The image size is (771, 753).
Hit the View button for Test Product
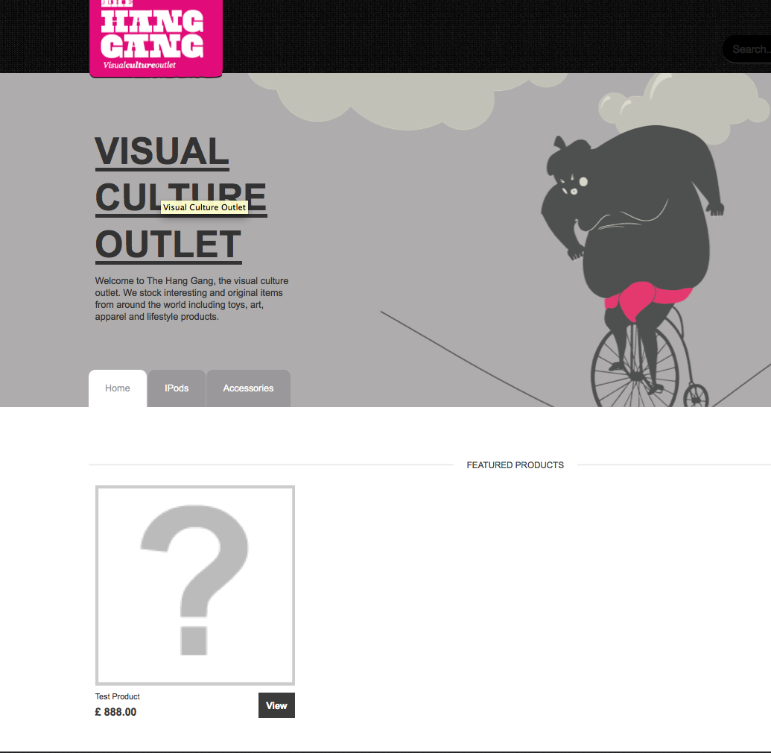point(276,705)
